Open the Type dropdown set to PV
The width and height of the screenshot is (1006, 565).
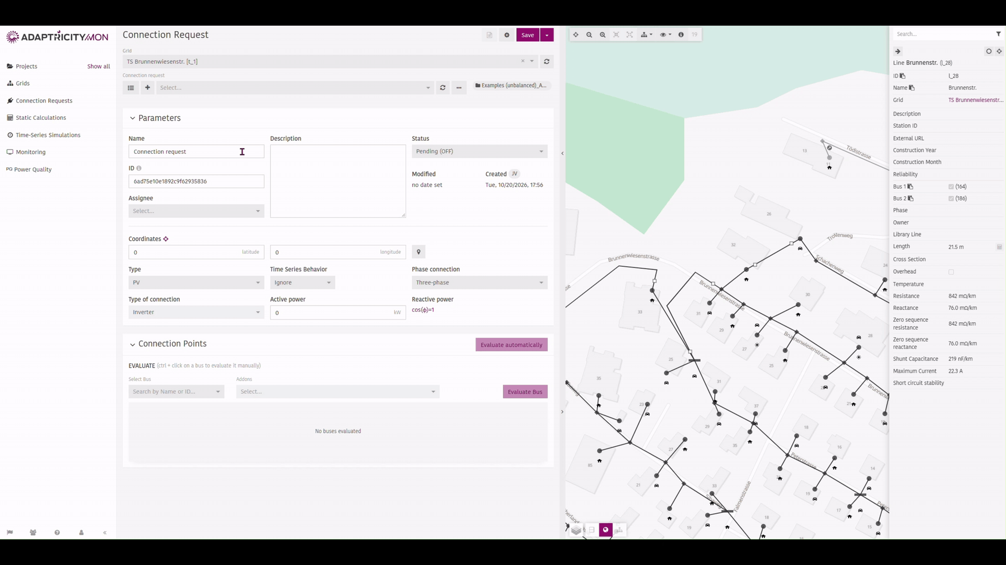[196, 282]
